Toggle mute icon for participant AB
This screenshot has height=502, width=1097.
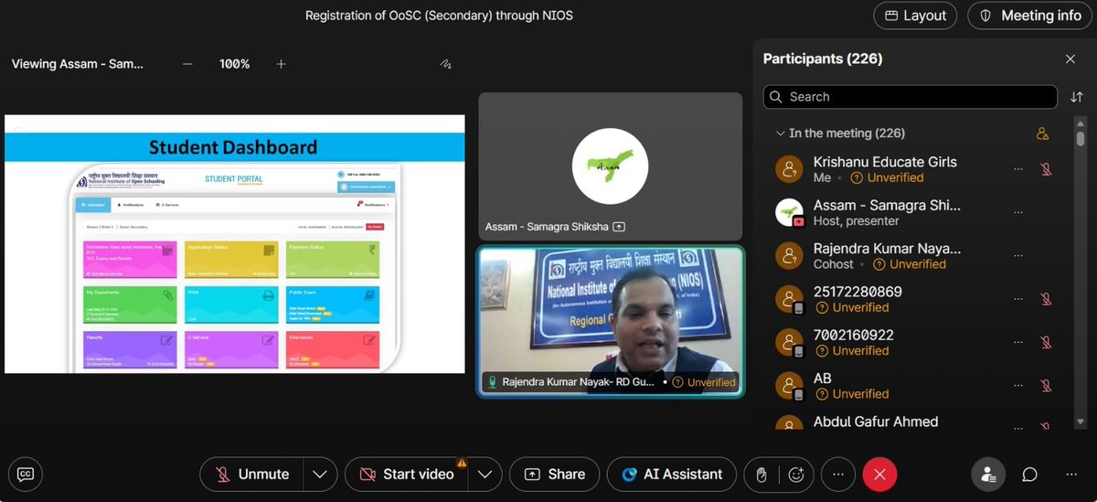(x=1047, y=385)
